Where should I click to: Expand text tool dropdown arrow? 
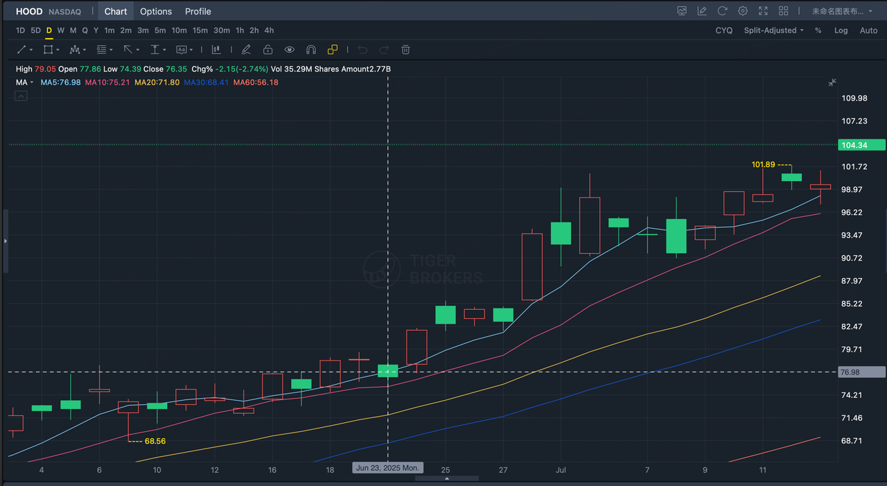click(x=191, y=50)
